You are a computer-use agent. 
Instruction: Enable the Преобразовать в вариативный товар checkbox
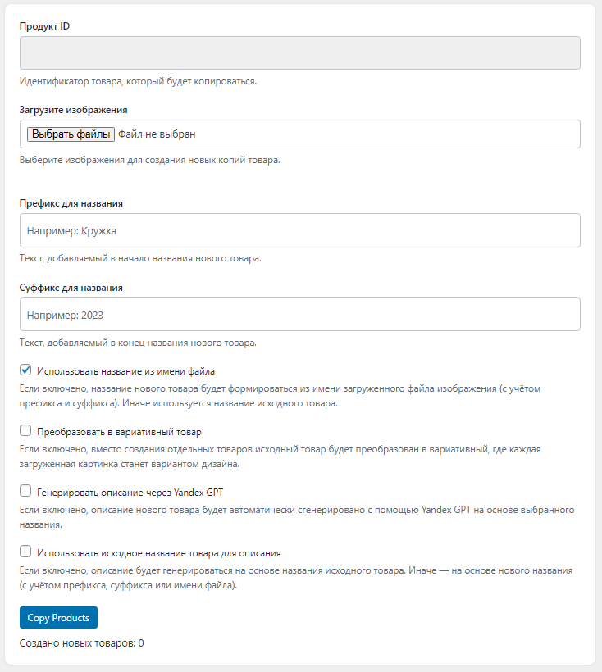[25, 430]
